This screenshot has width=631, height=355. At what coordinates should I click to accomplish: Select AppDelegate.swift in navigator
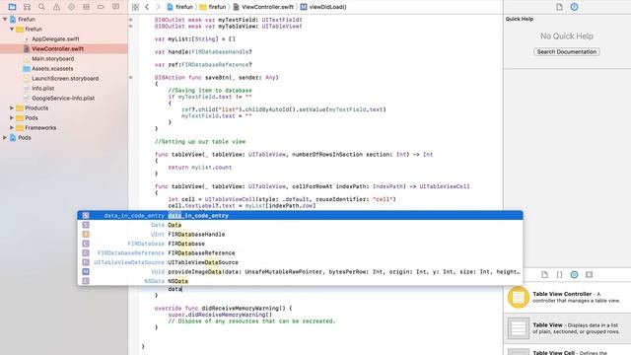point(55,39)
